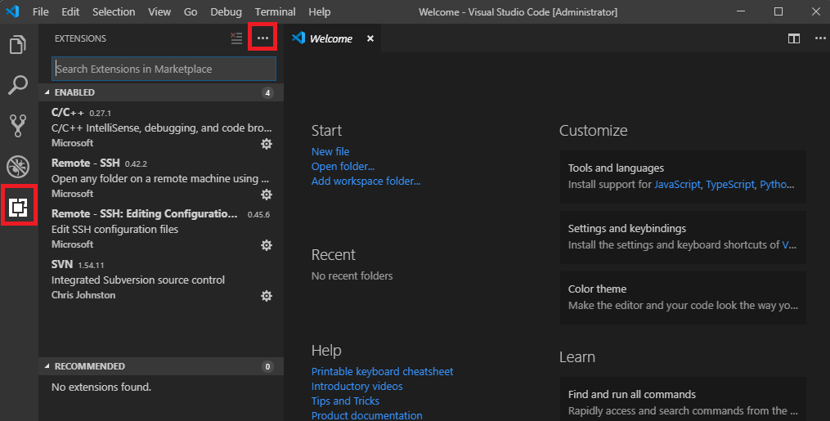Open the Source Control view

pos(18,125)
